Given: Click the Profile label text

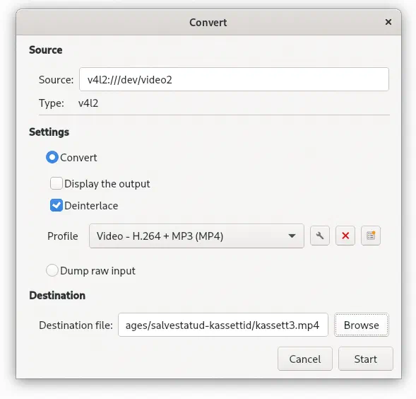Looking at the screenshot, I should (x=63, y=236).
